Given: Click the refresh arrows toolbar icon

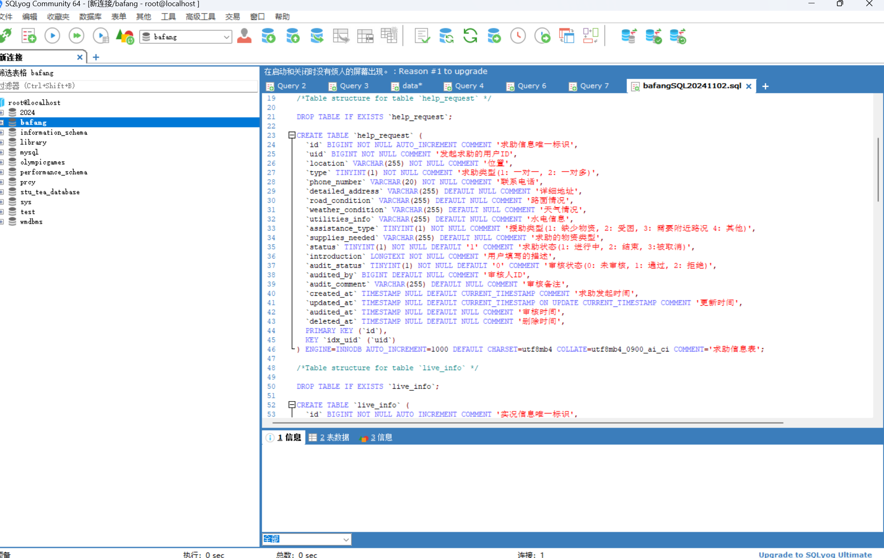Looking at the screenshot, I should 470,36.
